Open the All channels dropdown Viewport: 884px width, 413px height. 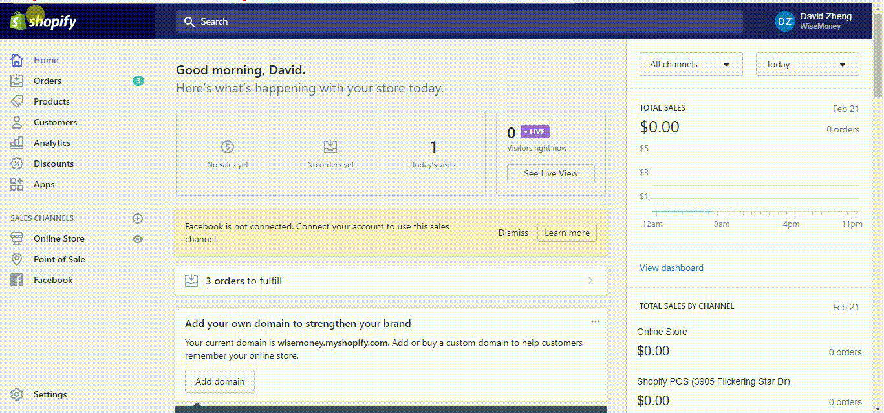(x=691, y=64)
